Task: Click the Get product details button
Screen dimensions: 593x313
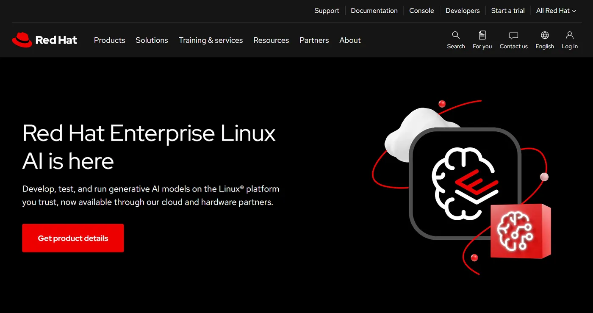Action: coord(73,238)
